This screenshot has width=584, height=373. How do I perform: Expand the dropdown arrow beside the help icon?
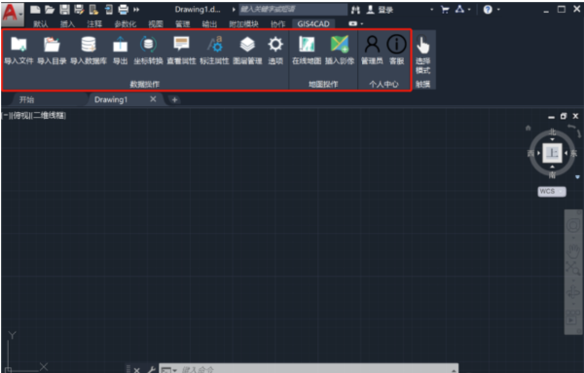(x=498, y=10)
